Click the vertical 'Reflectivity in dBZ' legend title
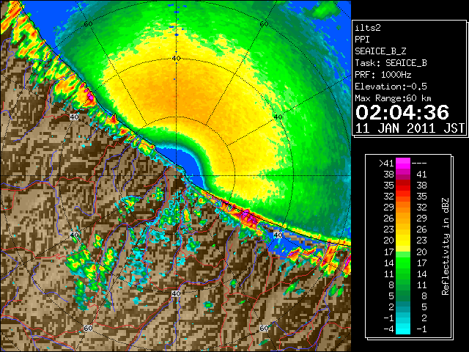 [446, 246]
